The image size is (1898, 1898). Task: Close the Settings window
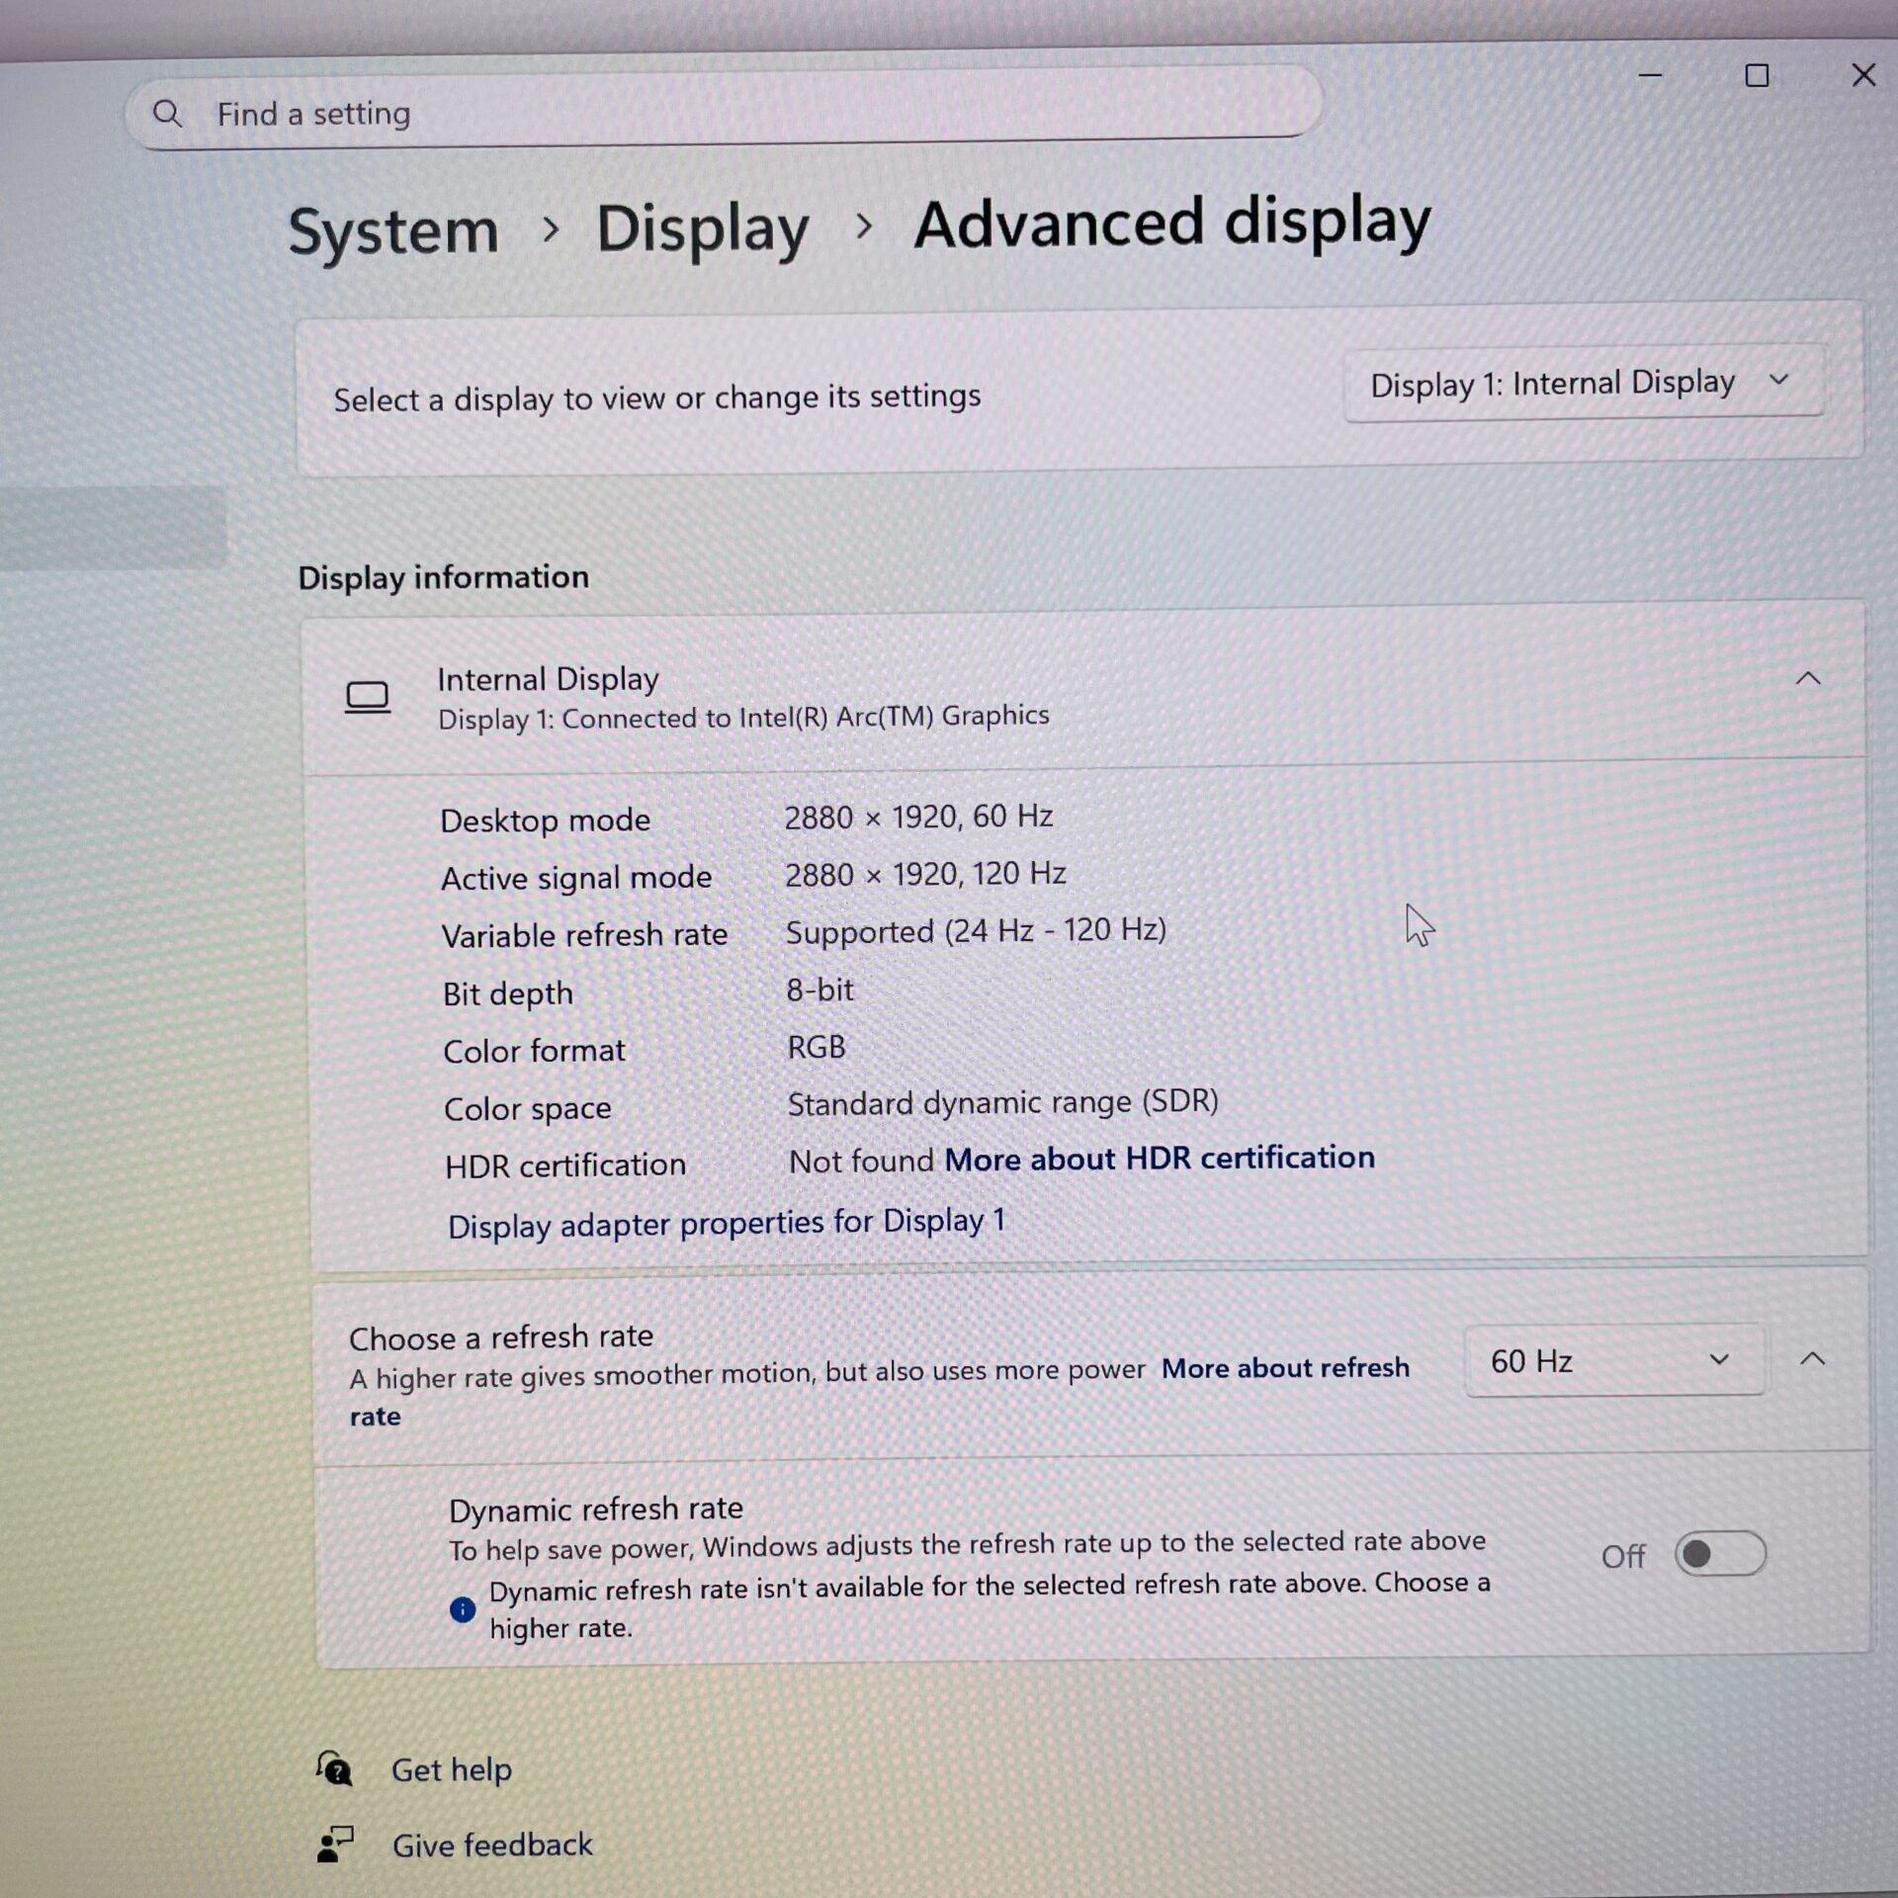point(1863,75)
